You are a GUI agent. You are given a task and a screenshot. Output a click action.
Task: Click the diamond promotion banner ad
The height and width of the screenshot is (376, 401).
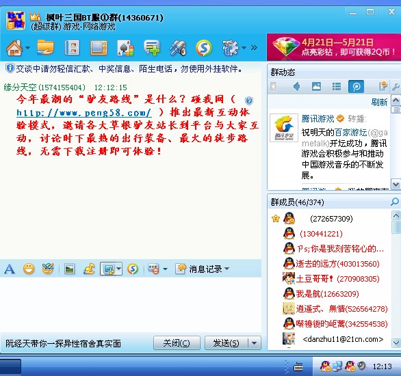point(334,47)
